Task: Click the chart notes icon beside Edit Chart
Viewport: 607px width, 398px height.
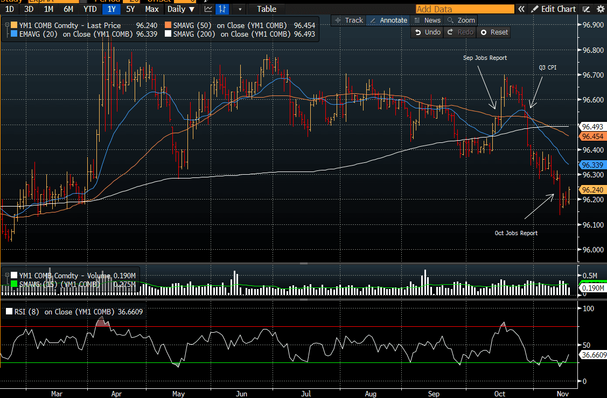Action: (x=587, y=9)
